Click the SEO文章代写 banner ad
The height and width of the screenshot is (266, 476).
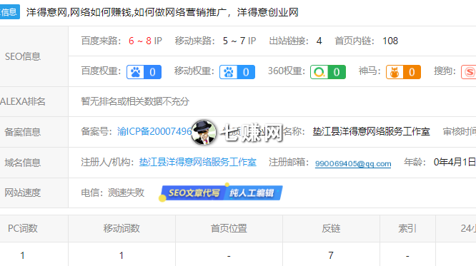click(x=221, y=193)
